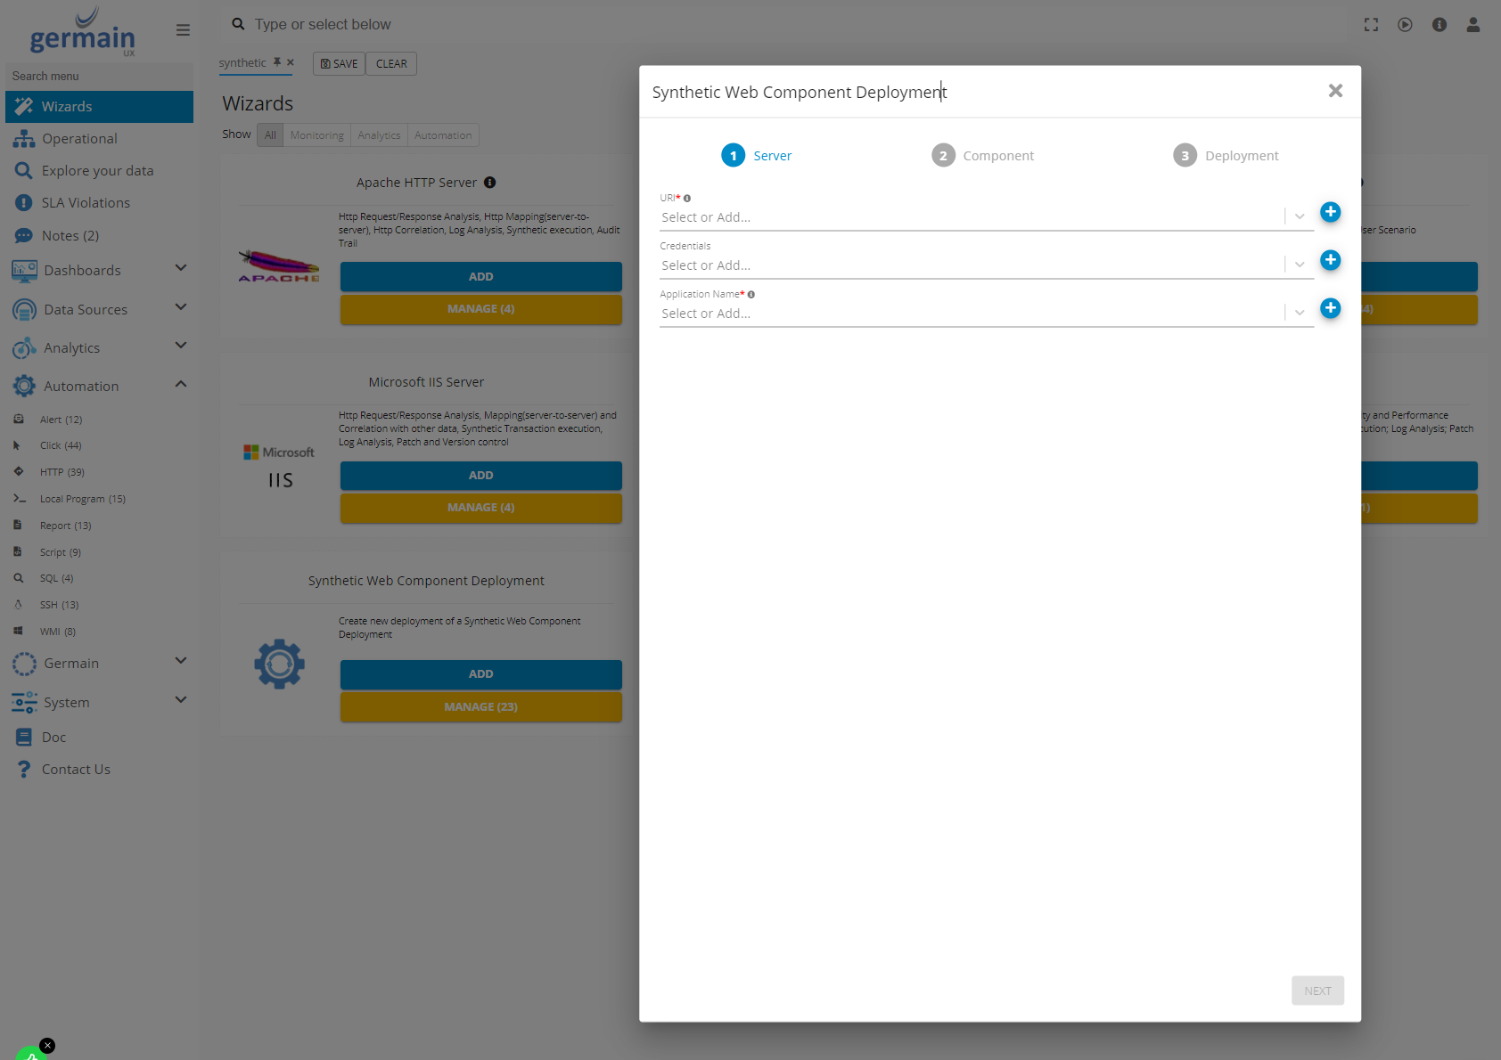The image size is (1501, 1060).
Task: Open the user profile icon
Action: pos(1472,25)
